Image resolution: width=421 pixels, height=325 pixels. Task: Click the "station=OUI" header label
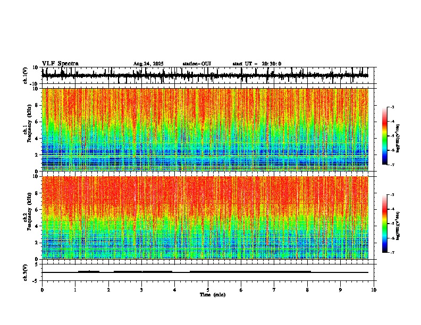pos(197,64)
